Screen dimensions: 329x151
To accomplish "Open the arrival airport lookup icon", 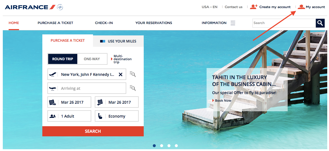I will click(x=133, y=88).
